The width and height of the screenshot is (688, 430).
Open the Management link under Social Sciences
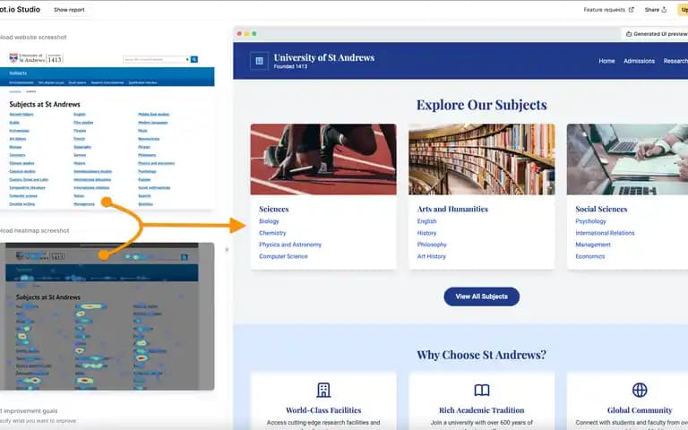coord(593,245)
